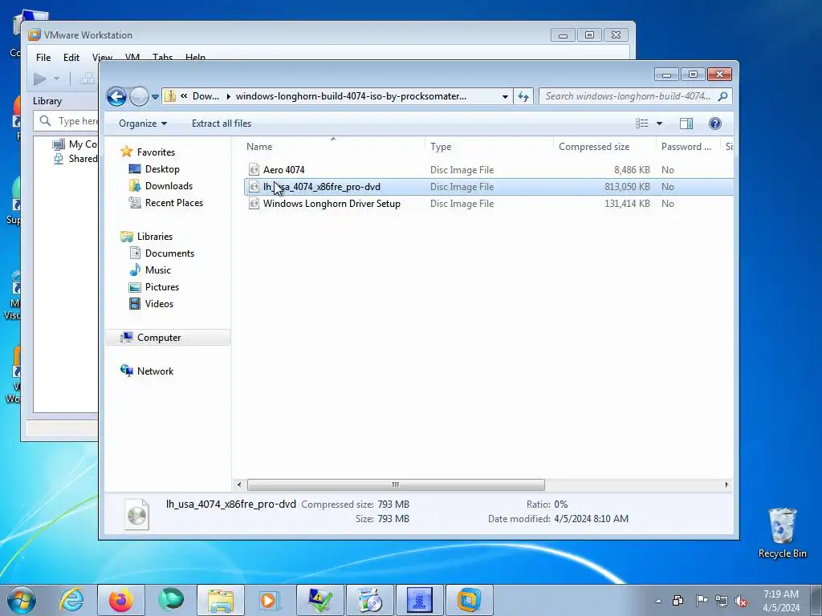Open Edit menu in VMware Workstation
This screenshot has height=616, width=822.
pyautogui.click(x=71, y=58)
